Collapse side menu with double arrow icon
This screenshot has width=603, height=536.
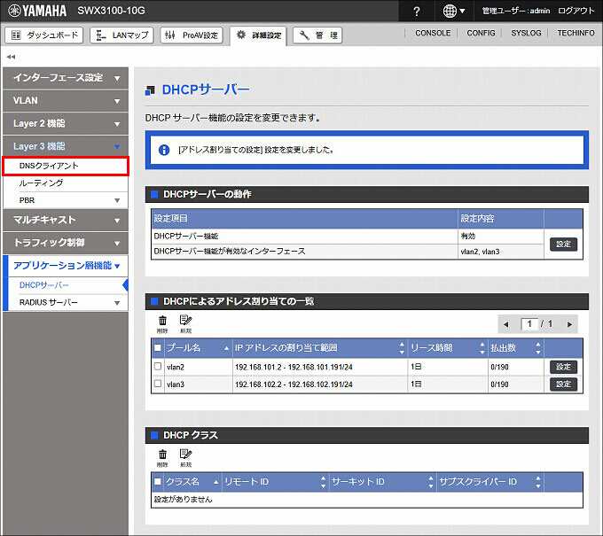coord(11,57)
